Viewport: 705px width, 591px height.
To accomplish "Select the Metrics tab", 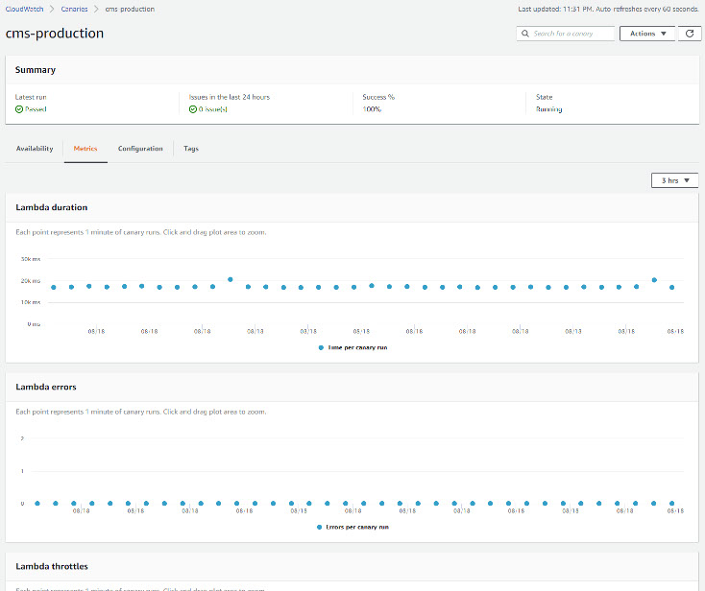I will click(85, 149).
